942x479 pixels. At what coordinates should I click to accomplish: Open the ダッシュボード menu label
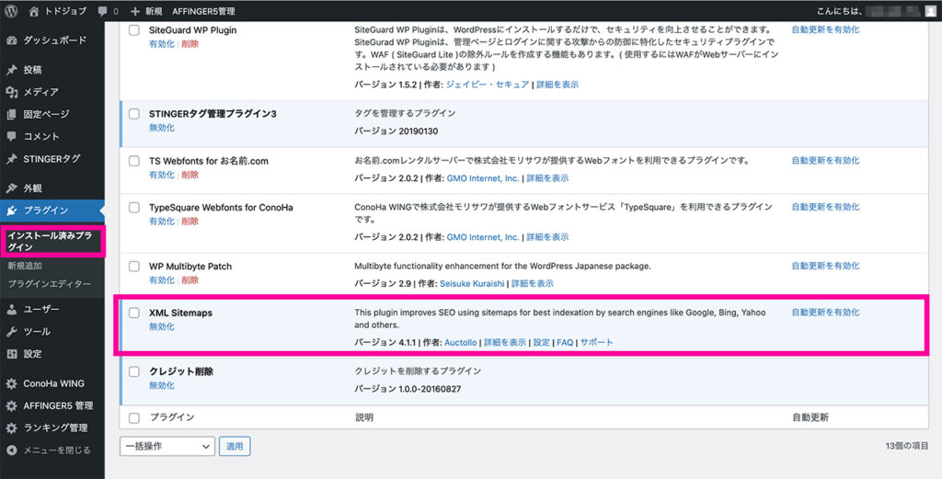(x=54, y=40)
